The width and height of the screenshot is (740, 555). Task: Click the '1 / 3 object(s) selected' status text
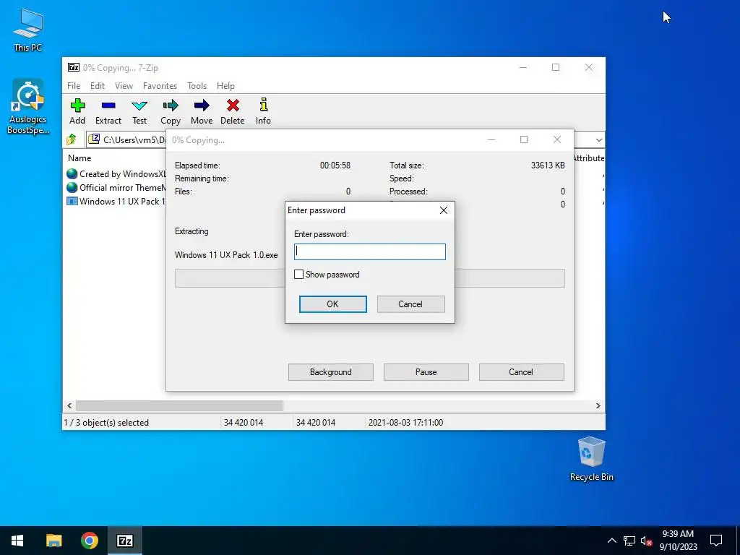pyautogui.click(x=106, y=422)
